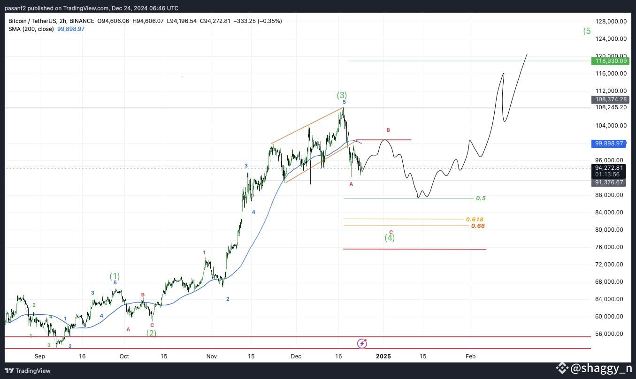Click the Sep label on time axis
This screenshot has height=379, width=636.
[40, 356]
